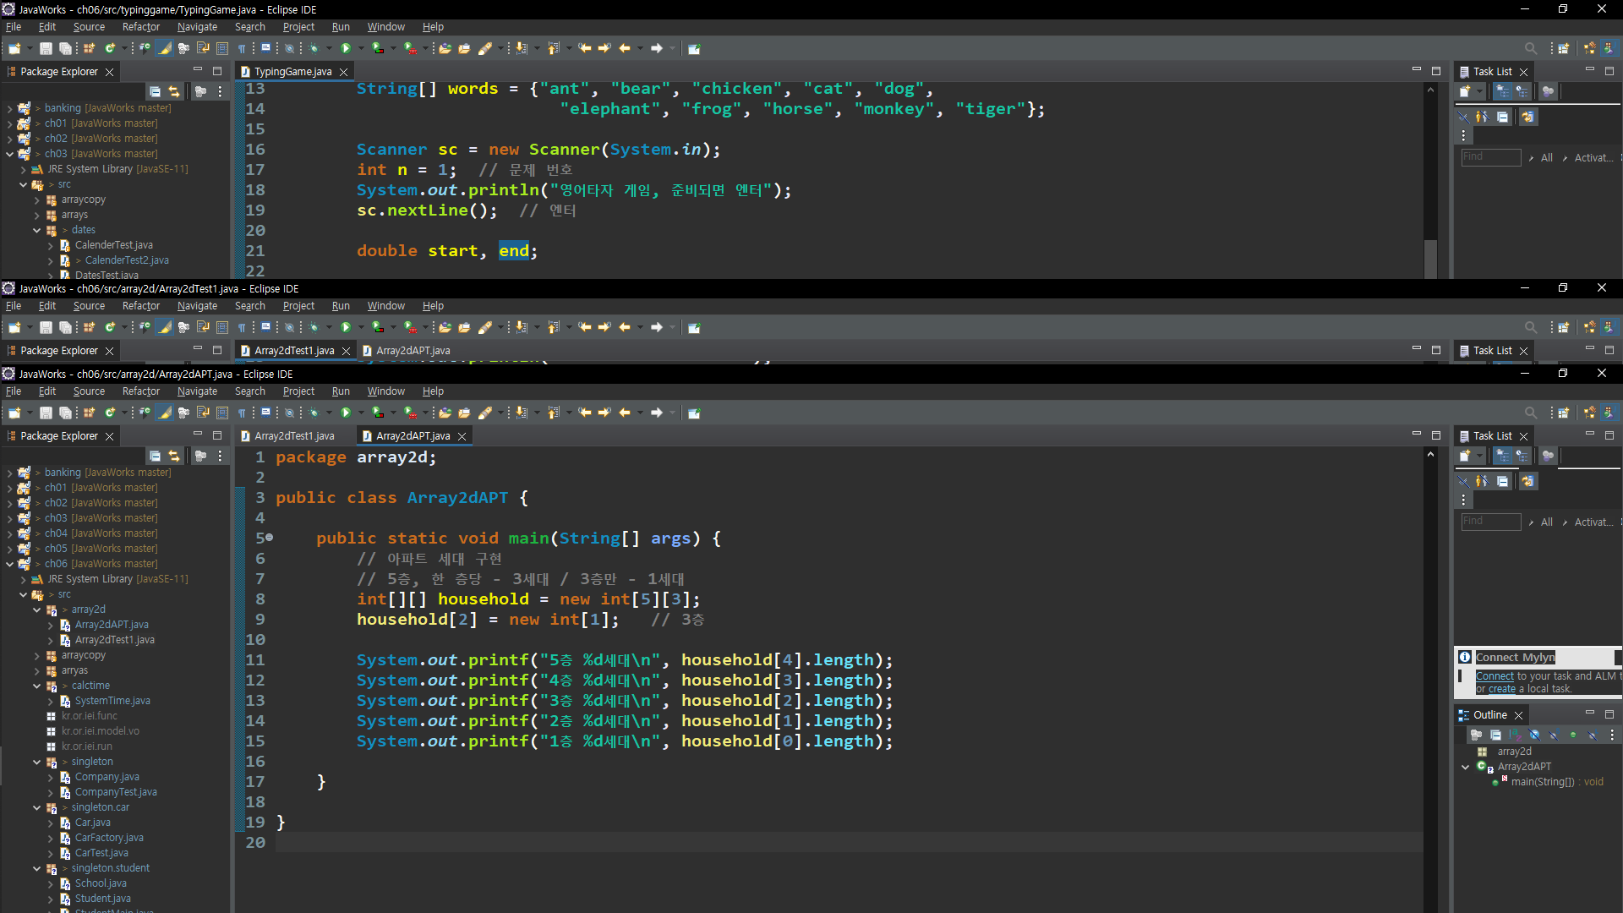Collapse main method fold marker at line 5
Image resolution: width=1623 pixels, height=913 pixels.
click(270, 538)
